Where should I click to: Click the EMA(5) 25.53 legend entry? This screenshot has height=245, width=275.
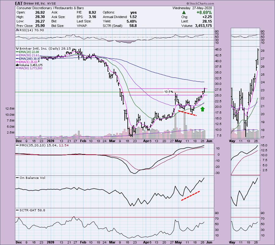tap(27, 62)
